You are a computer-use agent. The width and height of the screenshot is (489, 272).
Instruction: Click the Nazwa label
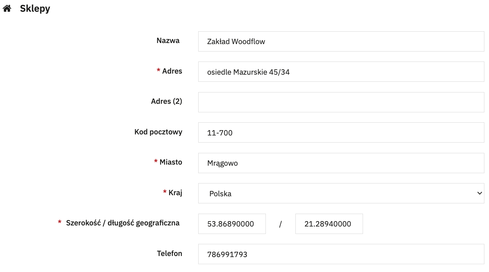click(168, 41)
